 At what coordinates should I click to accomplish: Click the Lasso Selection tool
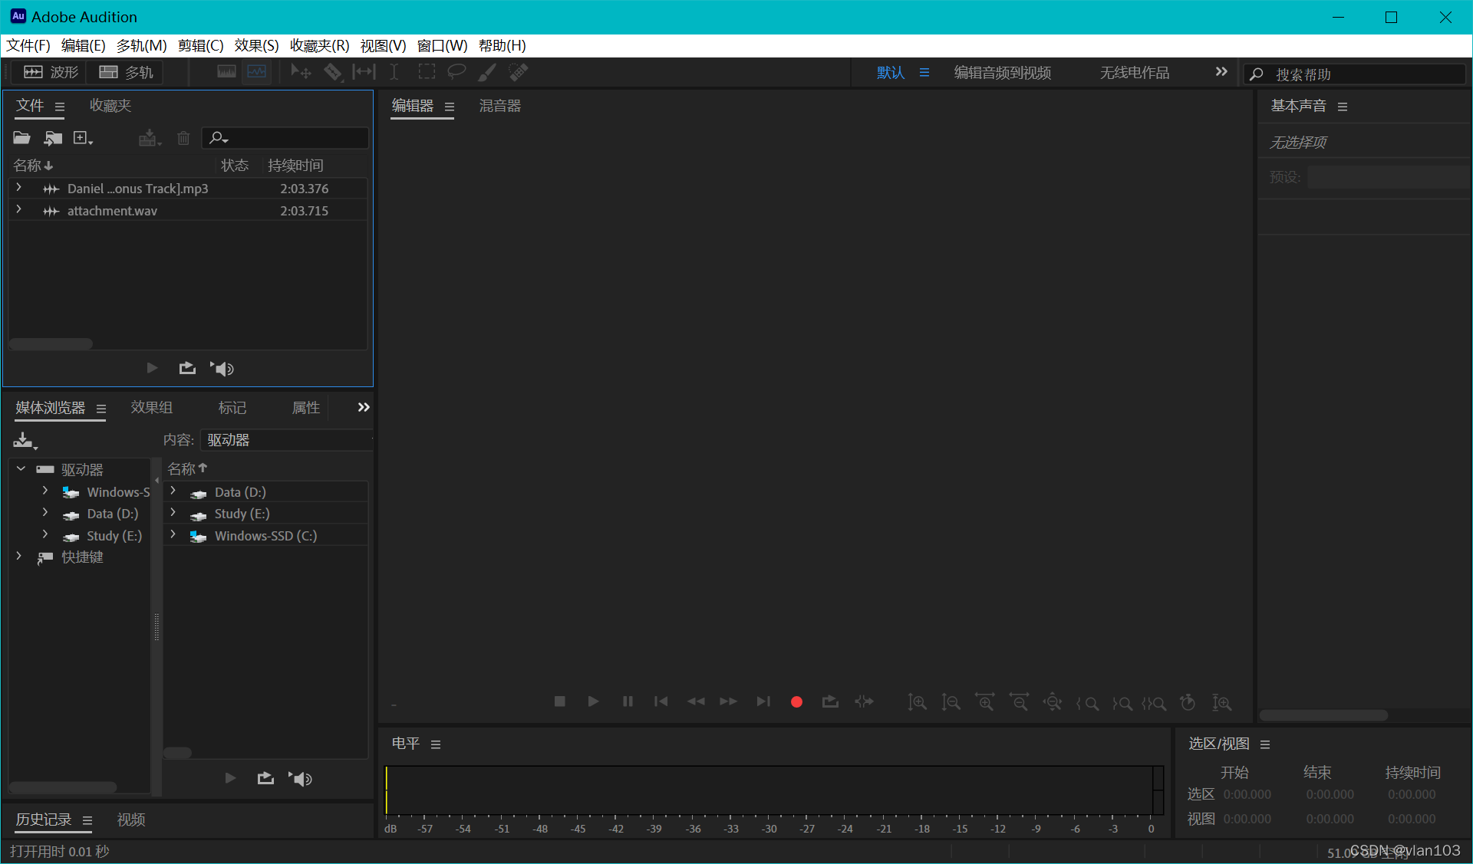click(456, 72)
